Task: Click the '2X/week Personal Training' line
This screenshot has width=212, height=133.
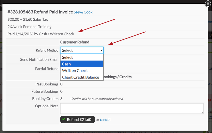Action: [x=29, y=27]
